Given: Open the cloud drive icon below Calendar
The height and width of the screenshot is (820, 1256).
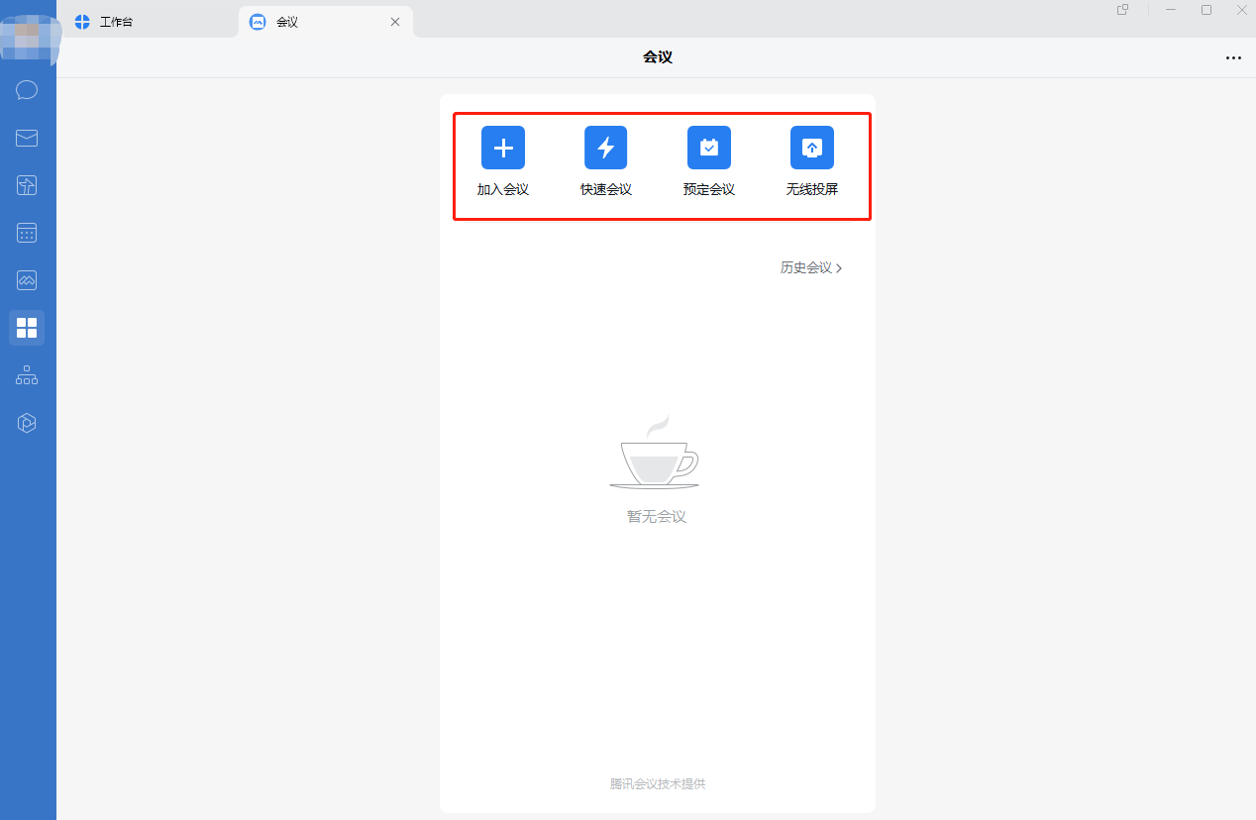Looking at the screenshot, I should (27, 280).
